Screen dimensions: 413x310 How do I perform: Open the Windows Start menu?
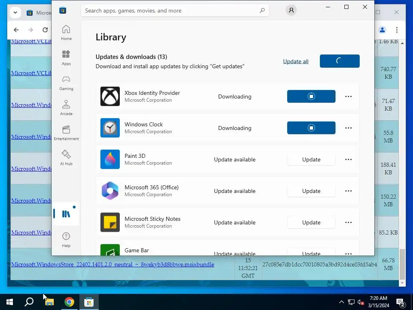pos(10,302)
